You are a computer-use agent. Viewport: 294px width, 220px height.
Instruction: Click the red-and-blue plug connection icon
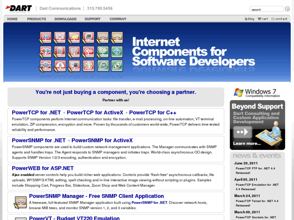point(45,52)
